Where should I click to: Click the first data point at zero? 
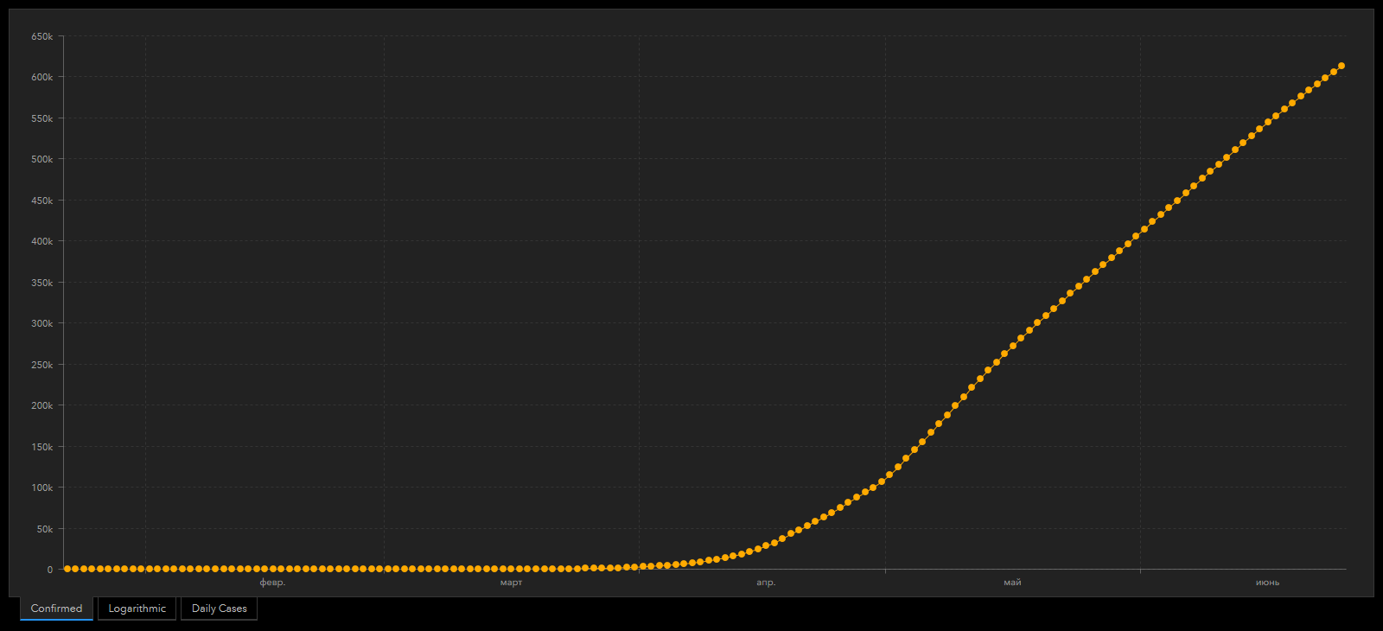point(67,569)
